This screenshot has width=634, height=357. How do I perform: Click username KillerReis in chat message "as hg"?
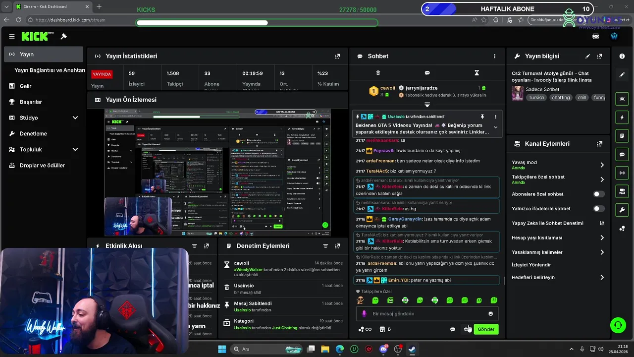pyautogui.click(x=392, y=209)
